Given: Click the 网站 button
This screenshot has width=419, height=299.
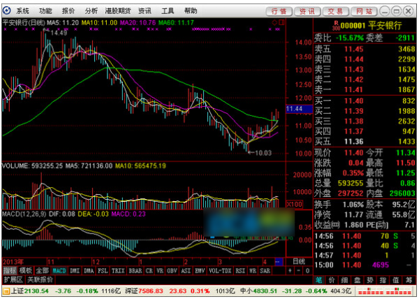Looking at the screenshot, I should click(x=364, y=11).
